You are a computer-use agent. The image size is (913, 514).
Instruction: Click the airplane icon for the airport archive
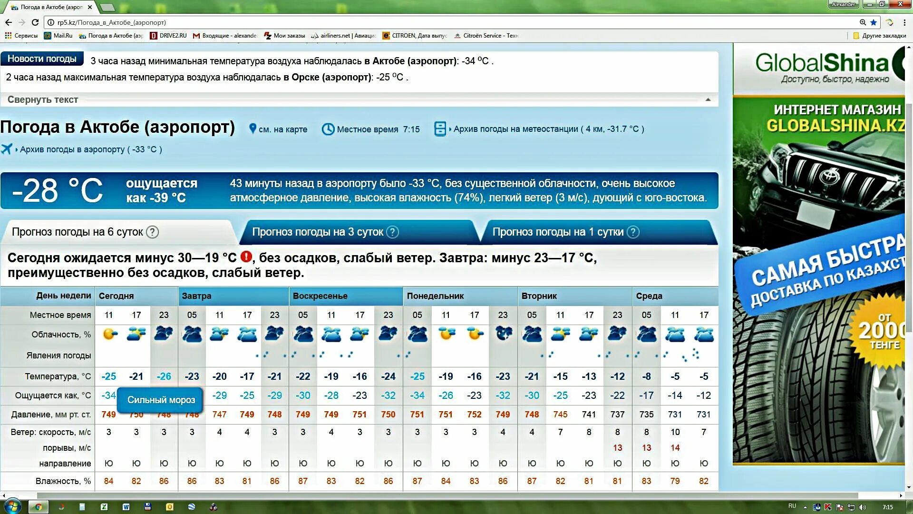pos(7,149)
